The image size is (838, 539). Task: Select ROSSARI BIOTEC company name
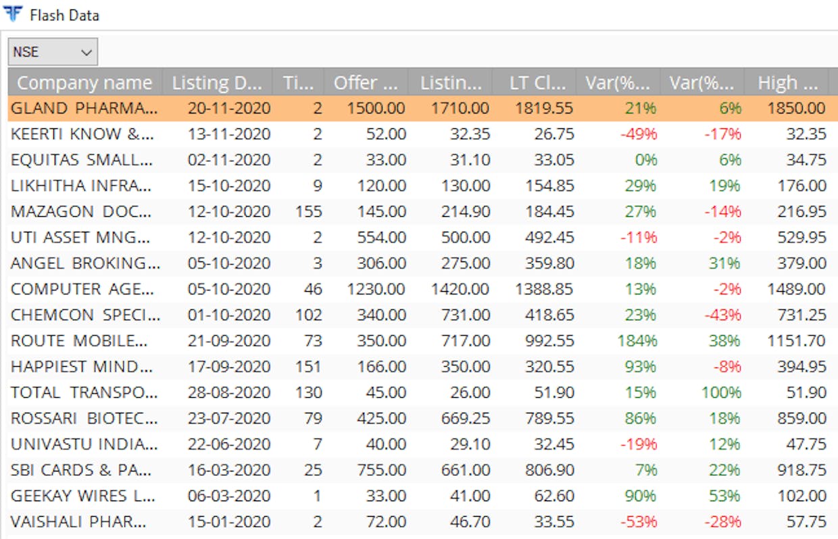pos(84,418)
